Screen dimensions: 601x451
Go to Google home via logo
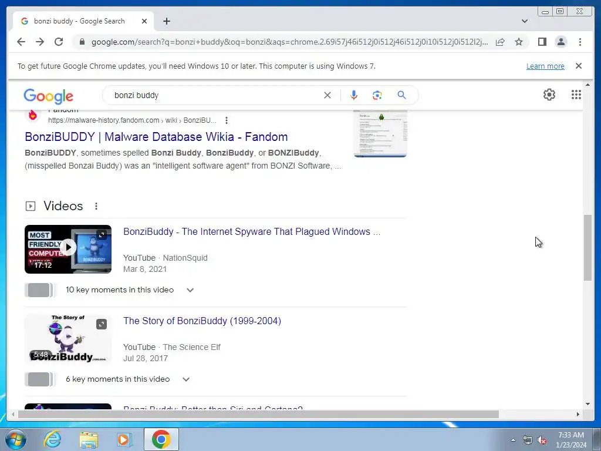48,96
